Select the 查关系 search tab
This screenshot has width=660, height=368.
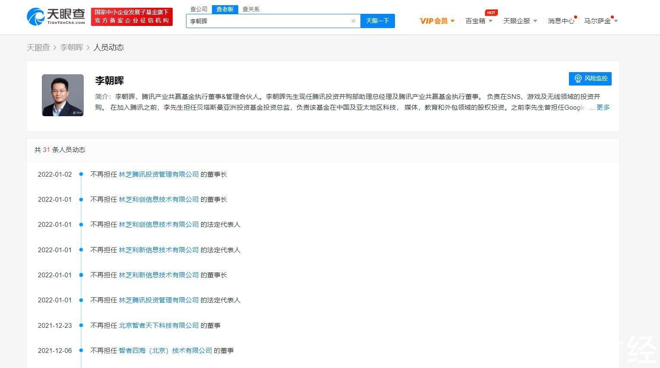pos(251,9)
